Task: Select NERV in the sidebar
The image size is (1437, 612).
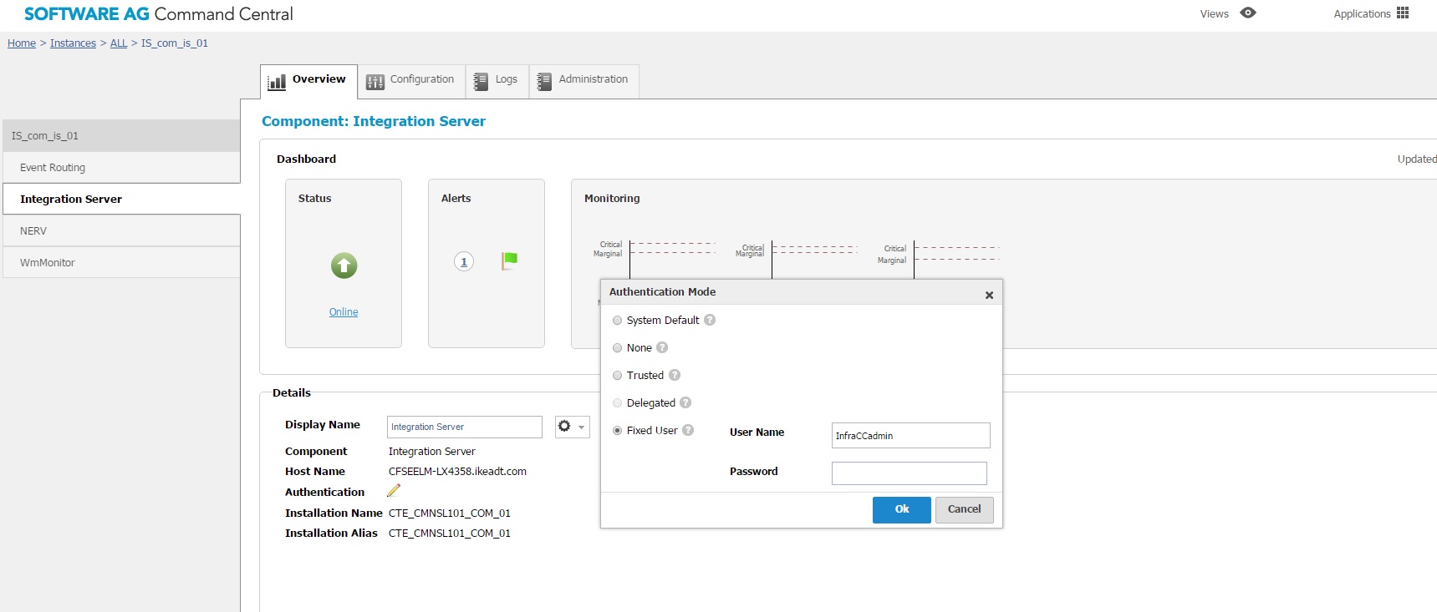Action: pyautogui.click(x=121, y=231)
